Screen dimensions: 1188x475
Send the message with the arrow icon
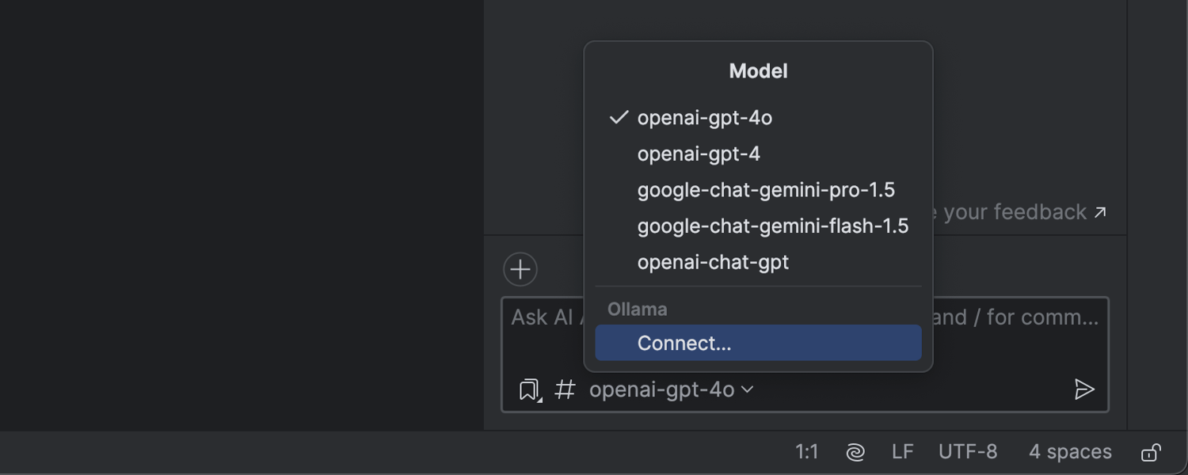tap(1083, 389)
